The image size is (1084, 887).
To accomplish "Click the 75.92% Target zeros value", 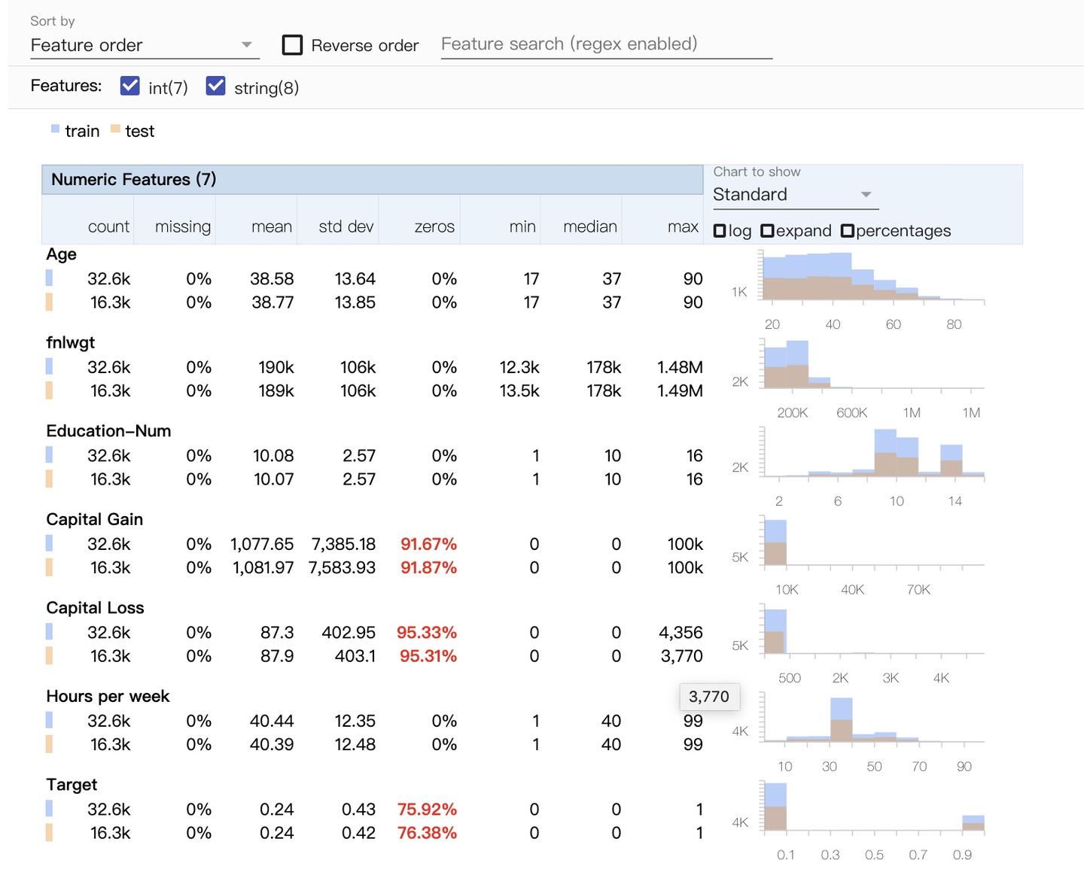I will [427, 810].
